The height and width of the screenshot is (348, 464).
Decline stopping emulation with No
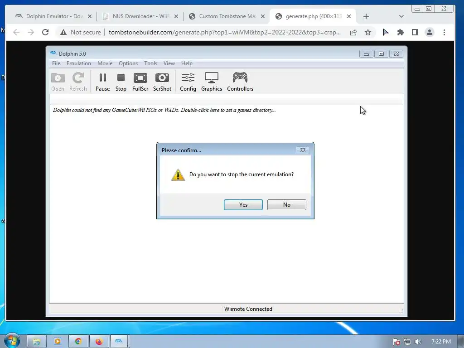tap(287, 205)
